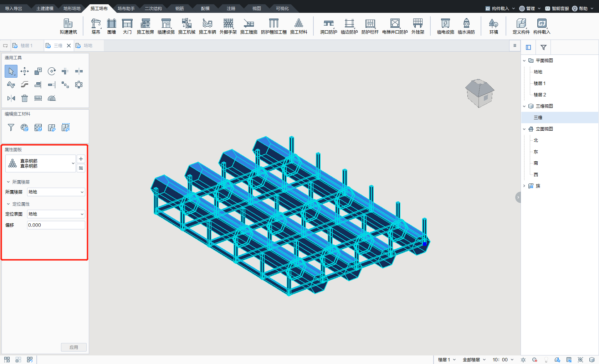599x364 pixels.
Task: Open the color palette material icon
Action: (x=25, y=128)
